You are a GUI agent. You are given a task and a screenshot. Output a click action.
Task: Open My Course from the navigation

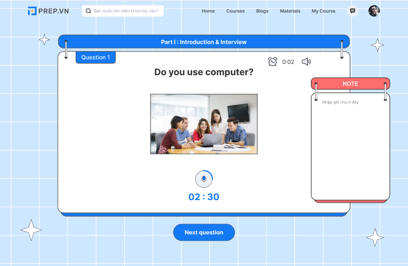click(x=323, y=11)
